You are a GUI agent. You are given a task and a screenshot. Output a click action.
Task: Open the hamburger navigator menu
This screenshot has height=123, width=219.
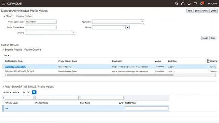pyautogui.click(x=3, y=4)
